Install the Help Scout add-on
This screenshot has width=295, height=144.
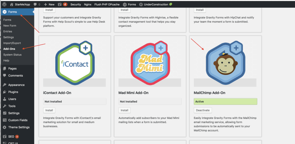[x=49, y=10]
